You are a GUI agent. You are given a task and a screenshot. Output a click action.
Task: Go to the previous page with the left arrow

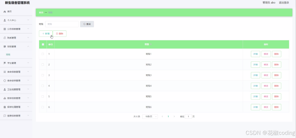[162, 117]
